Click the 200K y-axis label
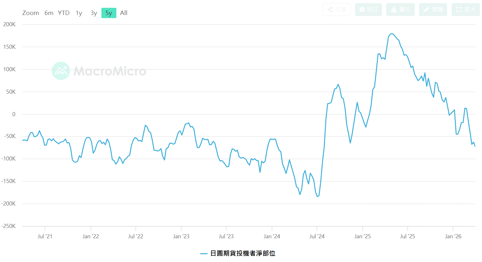 9,24
